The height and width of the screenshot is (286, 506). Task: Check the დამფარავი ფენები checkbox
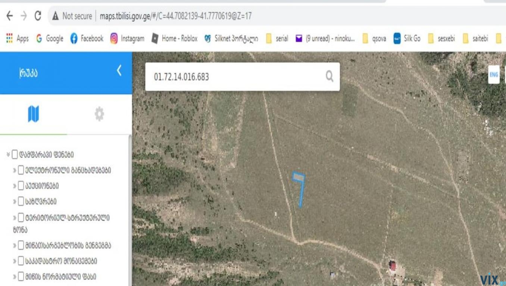pyautogui.click(x=15, y=154)
